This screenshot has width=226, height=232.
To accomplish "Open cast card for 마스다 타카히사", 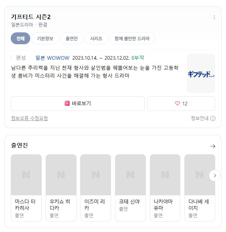I will (26, 188).
